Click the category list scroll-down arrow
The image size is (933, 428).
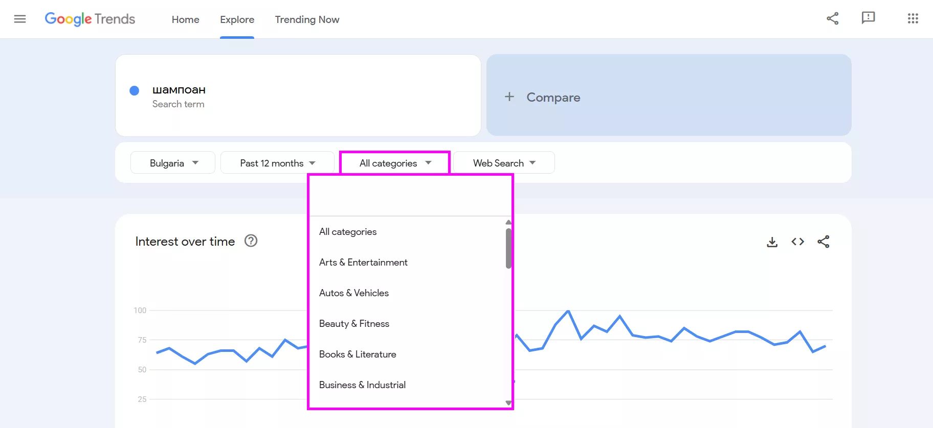(x=508, y=403)
